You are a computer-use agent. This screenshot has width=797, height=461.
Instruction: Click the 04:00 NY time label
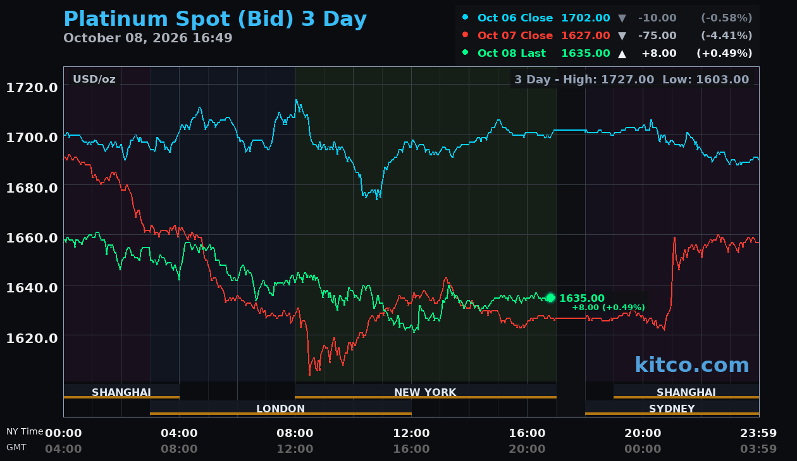[179, 433]
